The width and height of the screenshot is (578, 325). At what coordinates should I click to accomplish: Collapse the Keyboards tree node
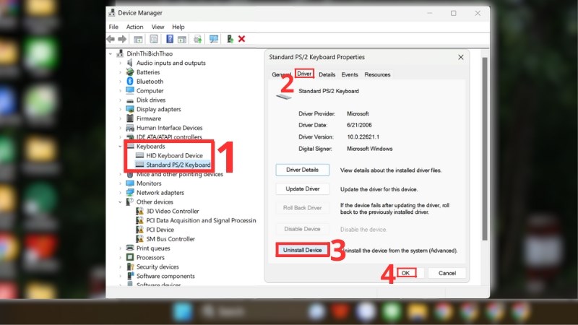coord(121,147)
